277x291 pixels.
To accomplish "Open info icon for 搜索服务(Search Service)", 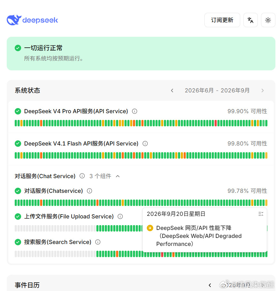I will [98, 242].
